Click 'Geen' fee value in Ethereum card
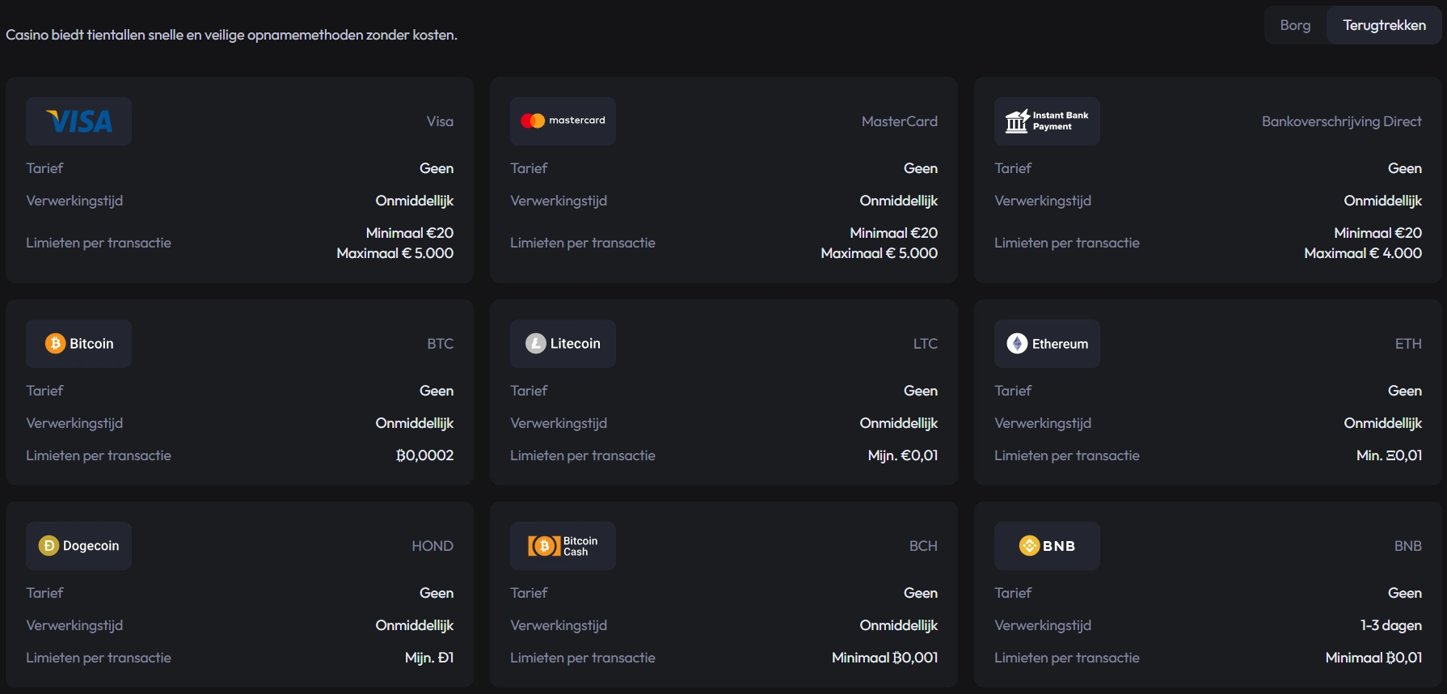This screenshot has width=1447, height=694. point(1405,391)
